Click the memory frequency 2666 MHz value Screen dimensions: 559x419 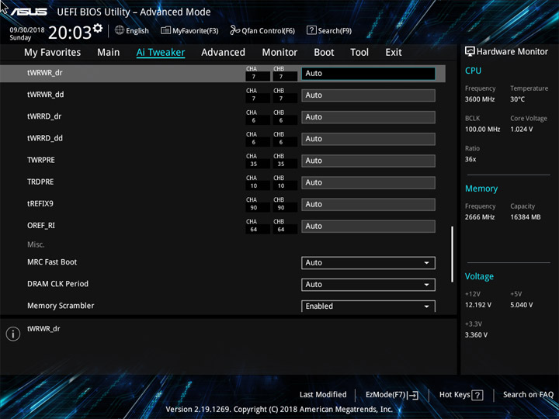point(480,217)
